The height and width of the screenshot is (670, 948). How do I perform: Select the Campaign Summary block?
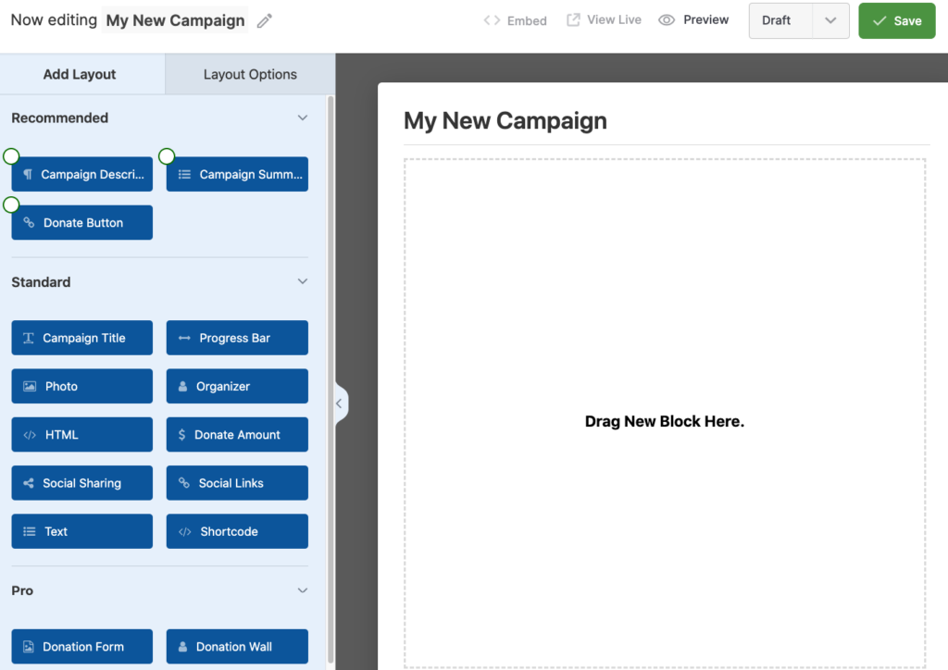(x=237, y=174)
